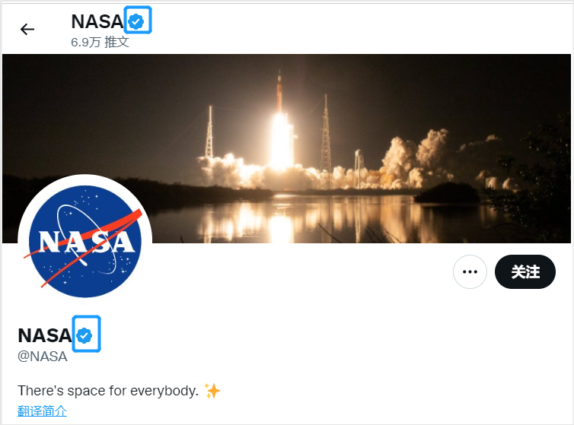Open the three-dot more options menu
This screenshot has height=425, width=574.
tap(470, 271)
